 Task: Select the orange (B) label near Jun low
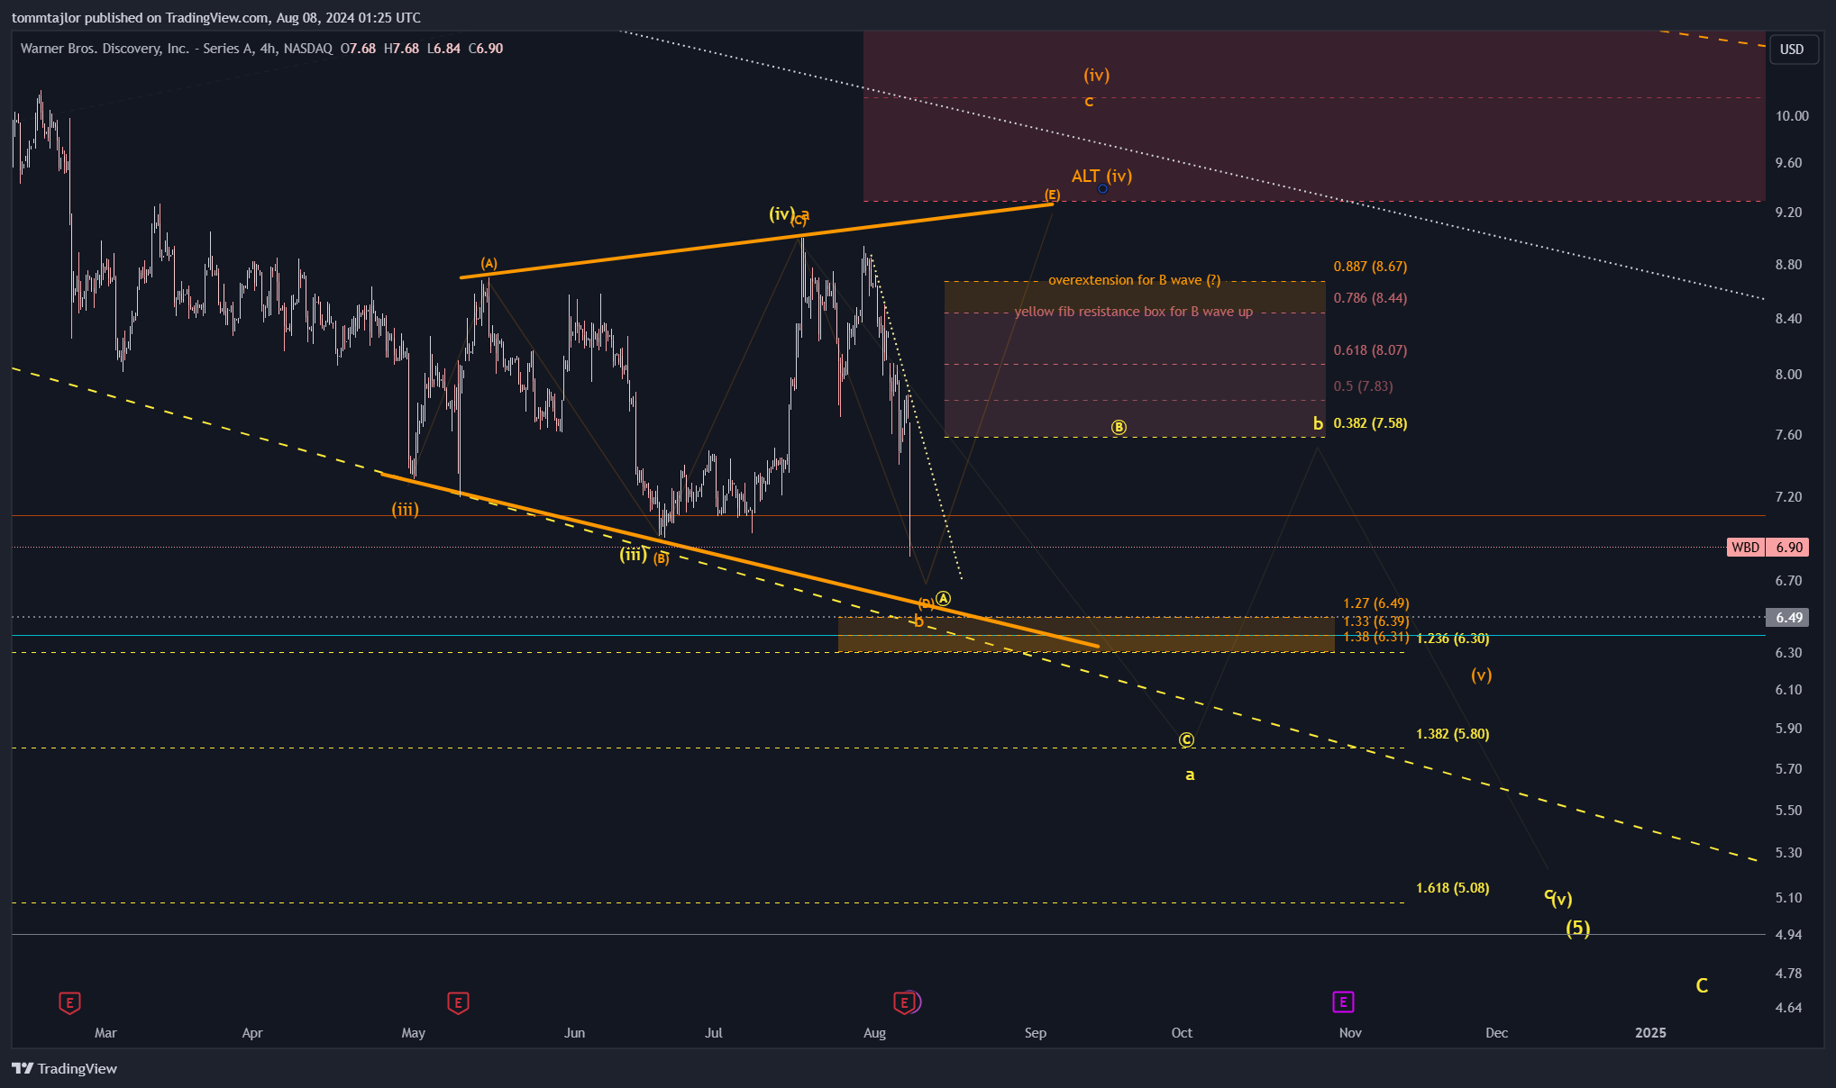pos(662,558)
